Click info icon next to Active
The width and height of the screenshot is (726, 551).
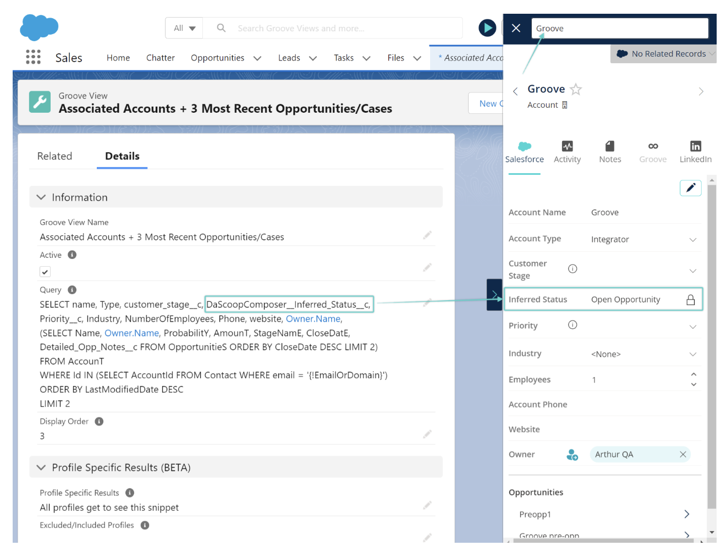[72, 255]
